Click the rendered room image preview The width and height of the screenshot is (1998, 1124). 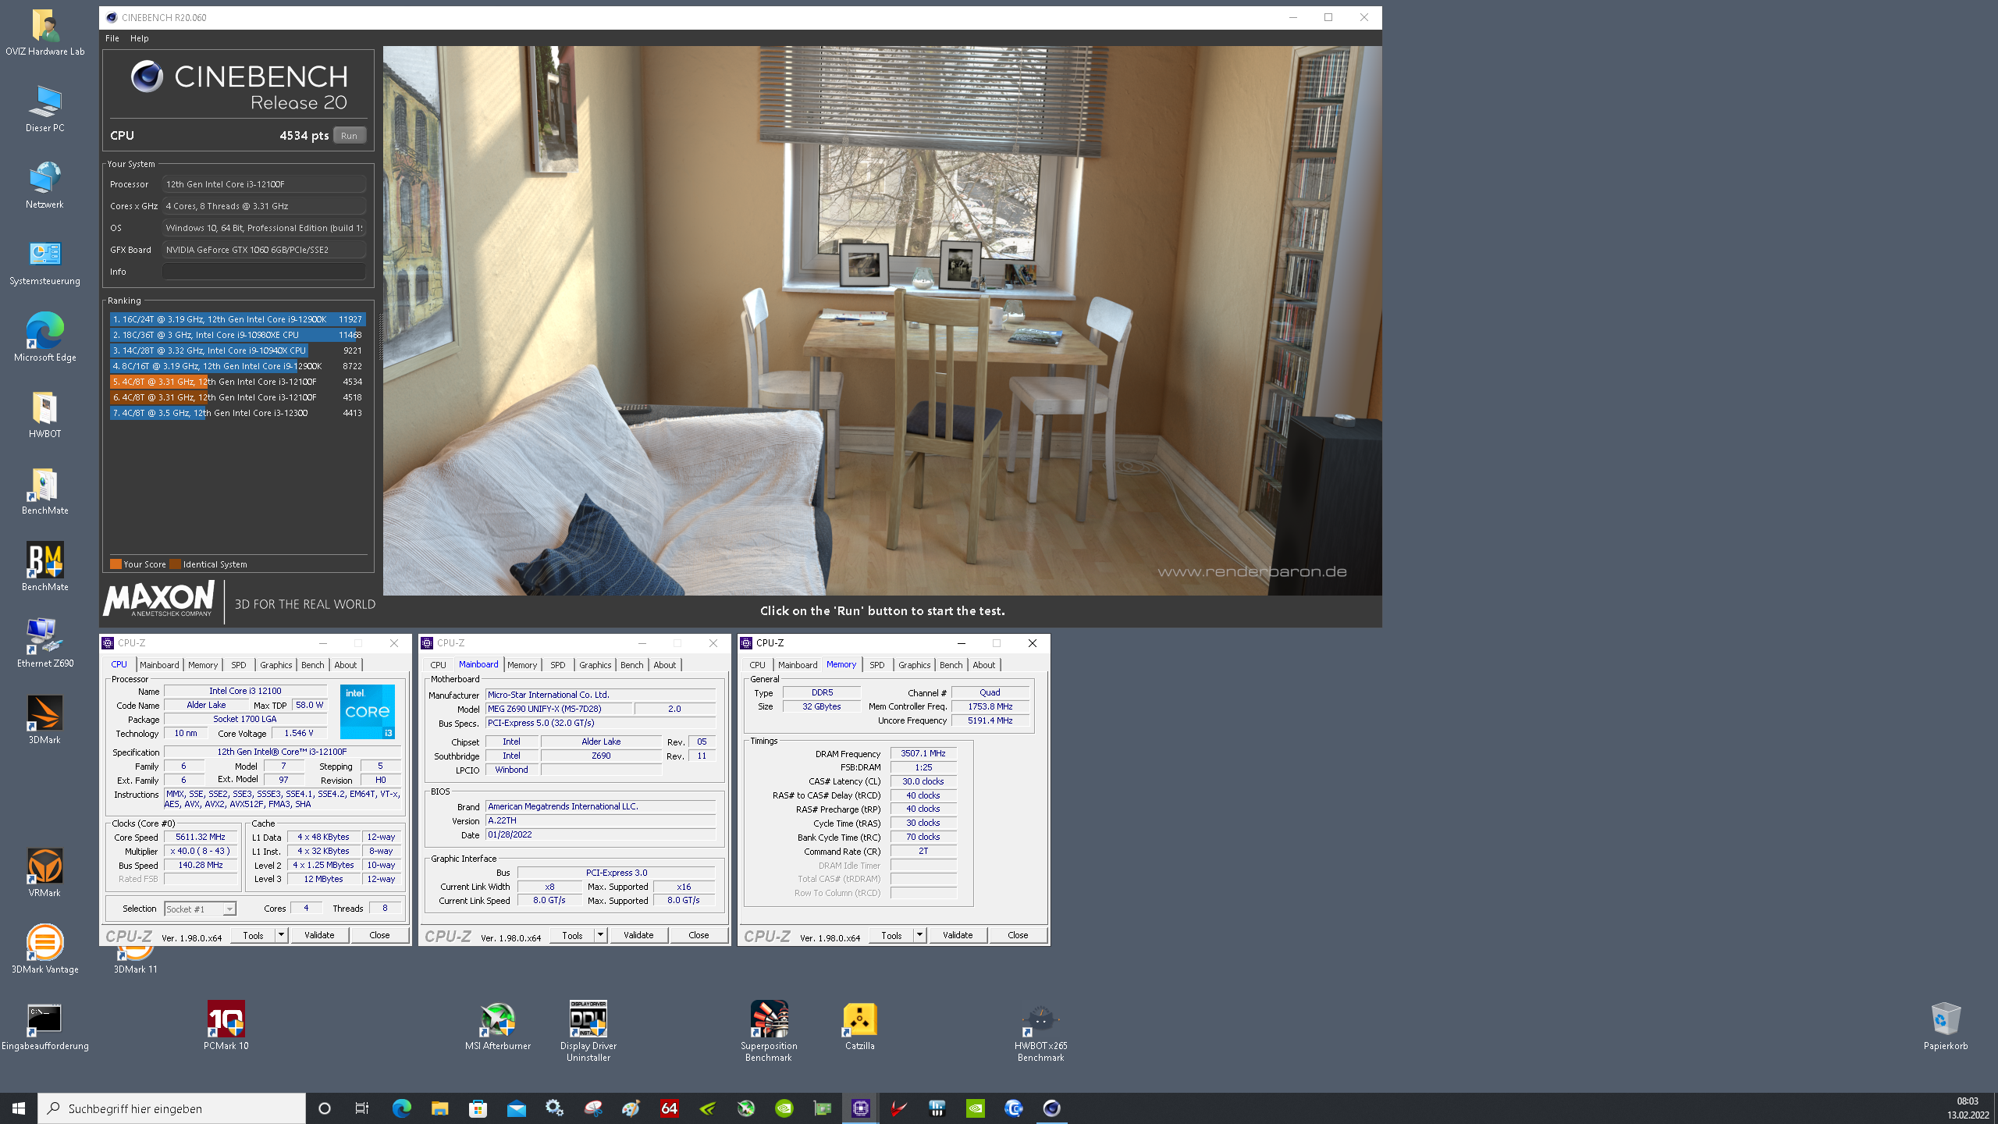[x=882, y=320]
